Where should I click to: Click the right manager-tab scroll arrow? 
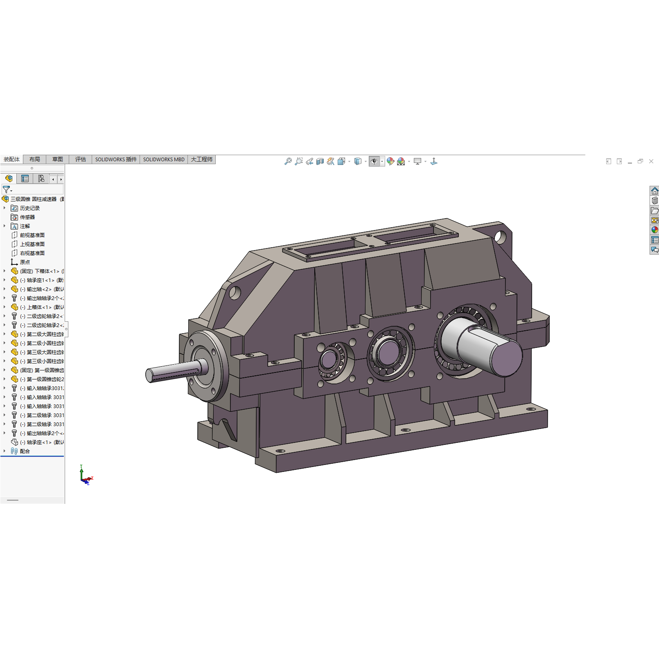point(61,179)
